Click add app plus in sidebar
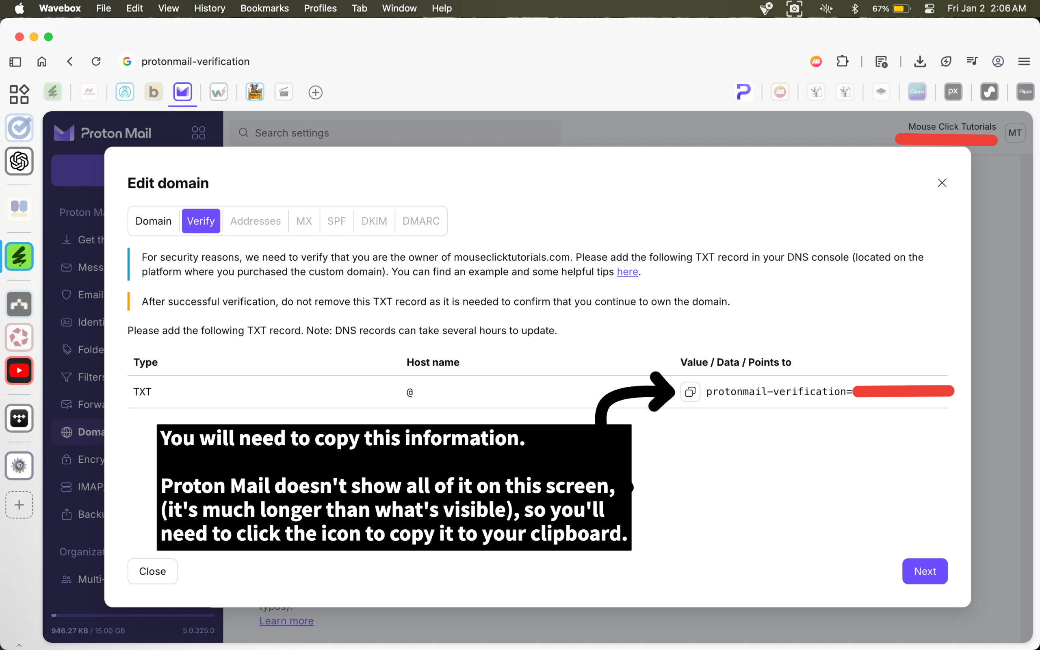Screen dimensions: 1040x650 tap(19, 505)
